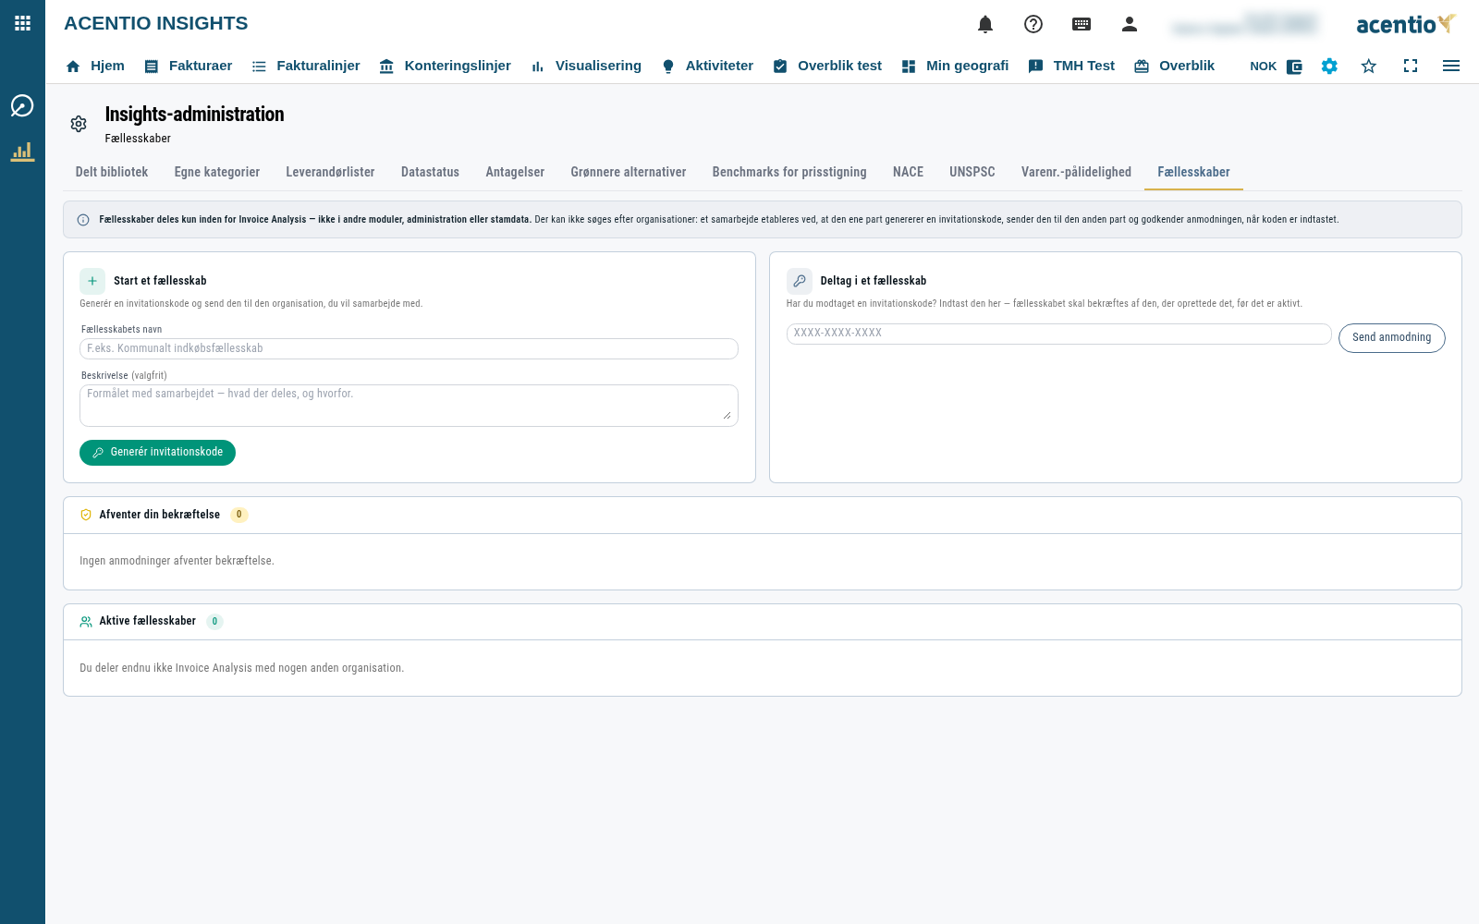This screenshot has height=924, width=1479.
Task: Open the hamburger menu icon
Action: [x=1451, y=67]
